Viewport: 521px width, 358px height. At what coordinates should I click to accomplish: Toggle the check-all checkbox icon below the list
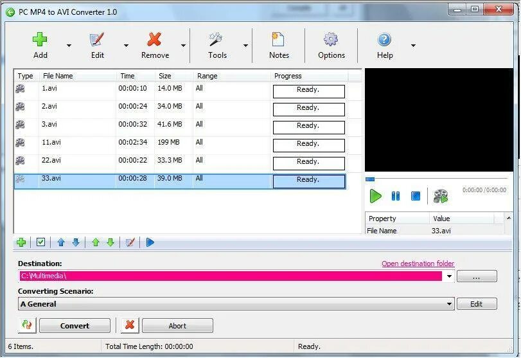point(41,242)
